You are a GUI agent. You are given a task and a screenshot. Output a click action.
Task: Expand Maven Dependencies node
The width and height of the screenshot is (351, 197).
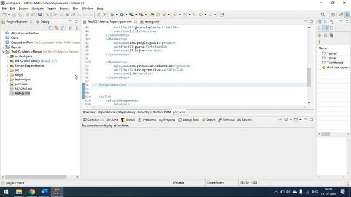pos(7,66)
